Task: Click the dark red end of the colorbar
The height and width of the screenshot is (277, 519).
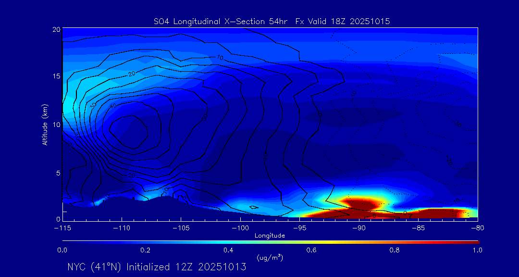Action: [x=472, y=242]
